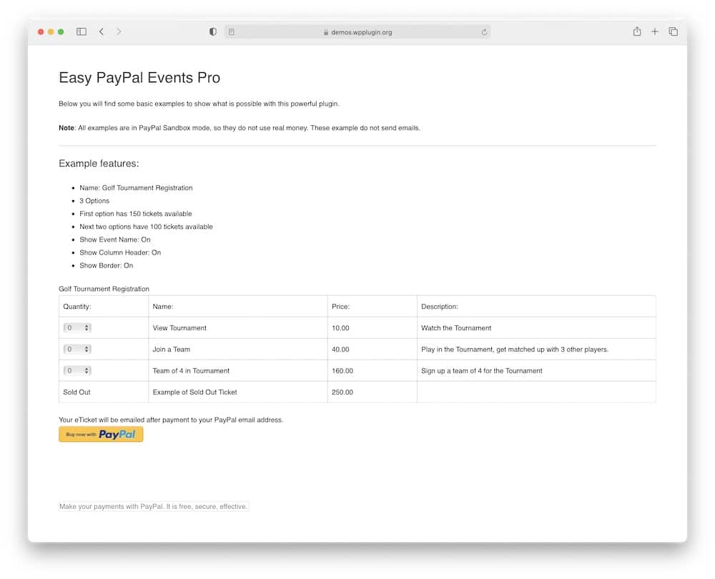Click 'Name: Golf Tournament Registration' bullet
This screenshot has height=579, width=715.
pyautogui.click(x=136, y=188)
